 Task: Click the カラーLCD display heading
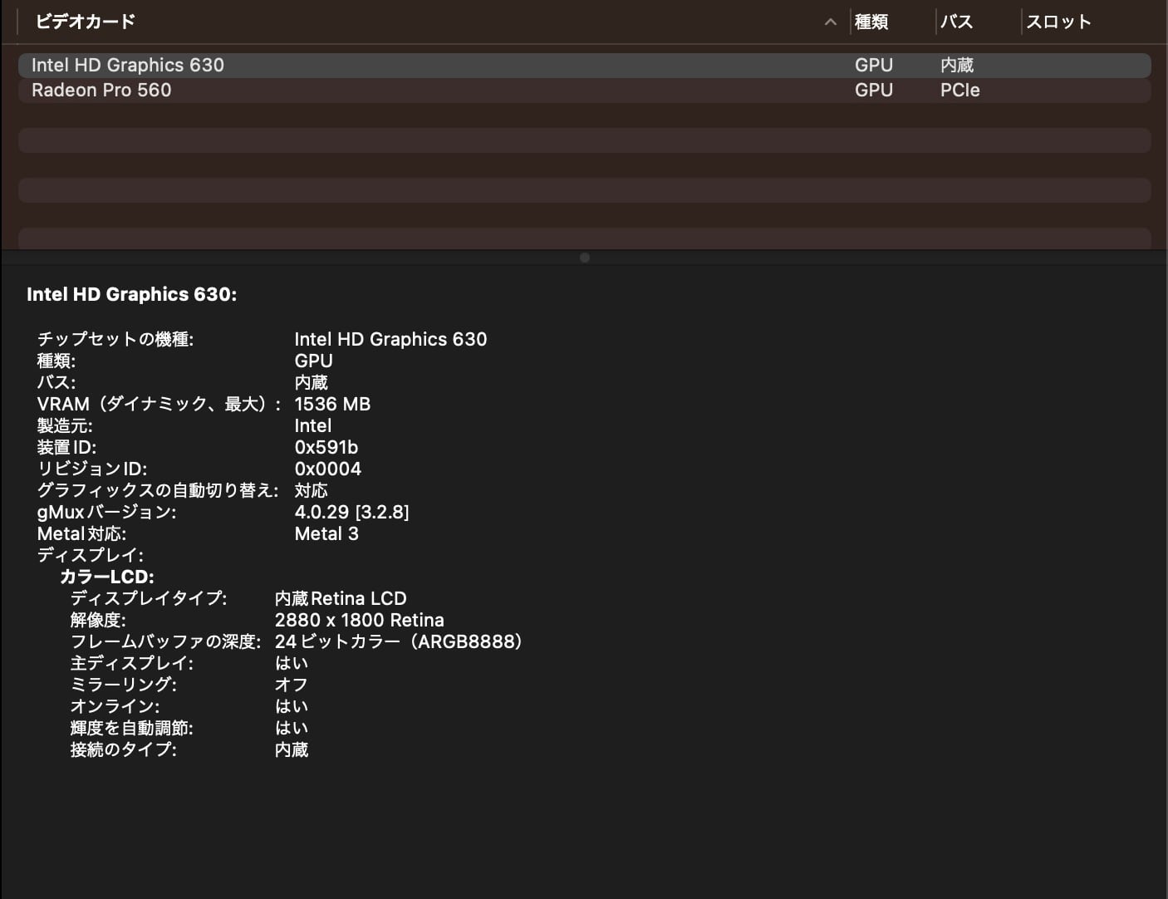tap(106, 577)
